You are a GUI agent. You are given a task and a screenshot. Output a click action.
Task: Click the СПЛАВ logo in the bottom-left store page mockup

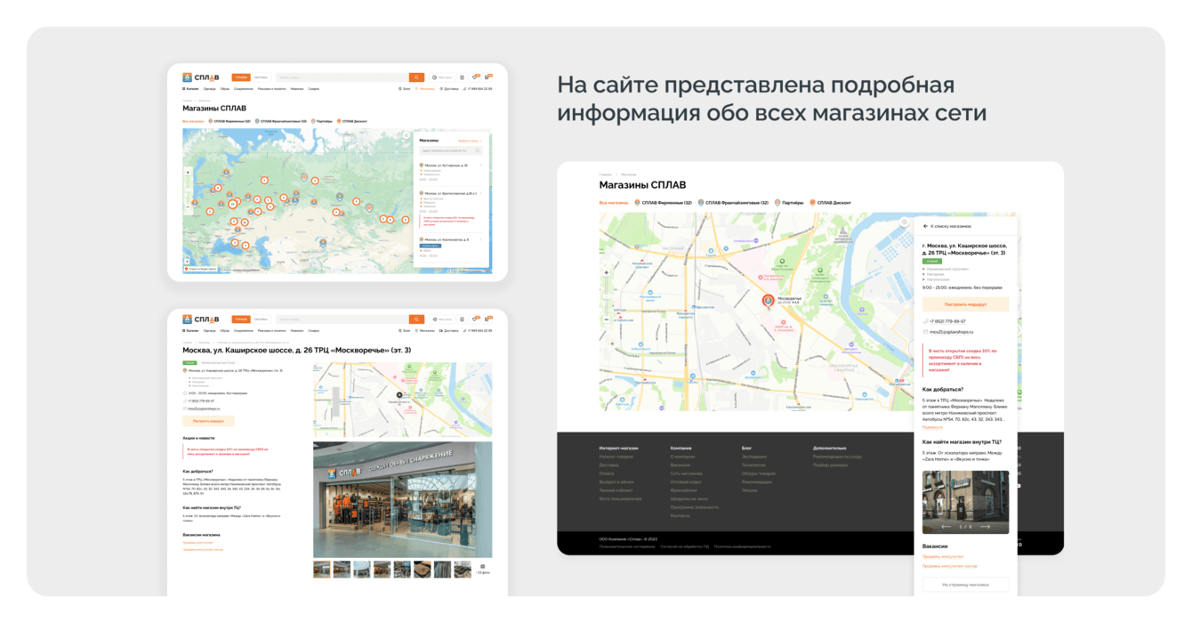click(201, 319)
